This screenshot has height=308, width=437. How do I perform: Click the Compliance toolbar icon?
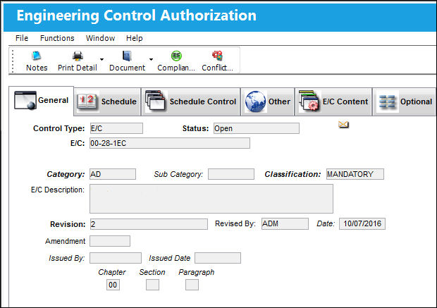[176, 56]
